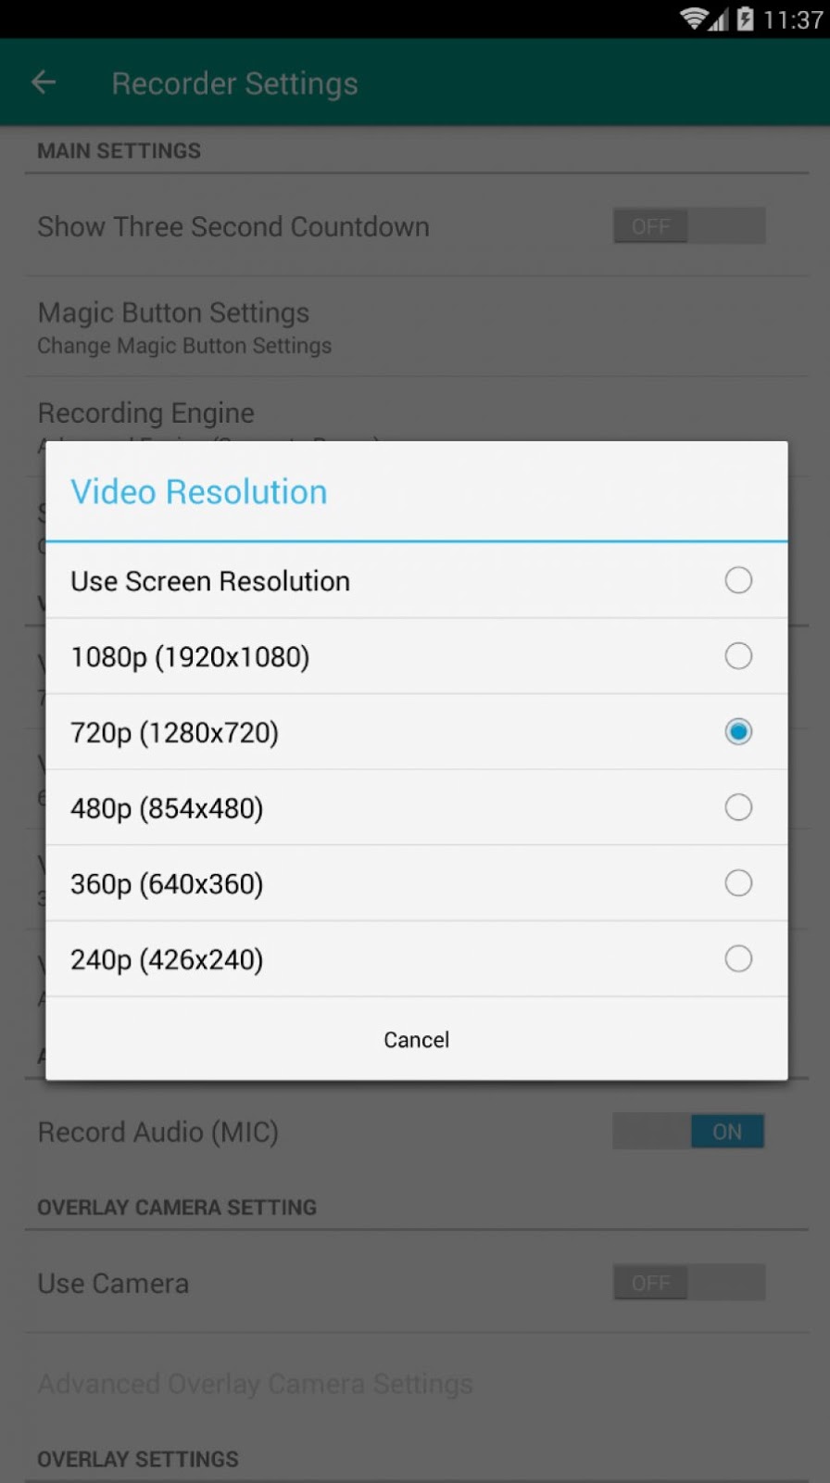Screen dimensions: 830x1483
Task: Select the Use Screen Resolution option
Action: (x=415, y=580)
